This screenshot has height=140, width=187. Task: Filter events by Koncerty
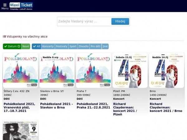(48, 46)
